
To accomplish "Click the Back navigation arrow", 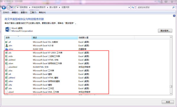I will pyautogui.click(x=4, y=8).
